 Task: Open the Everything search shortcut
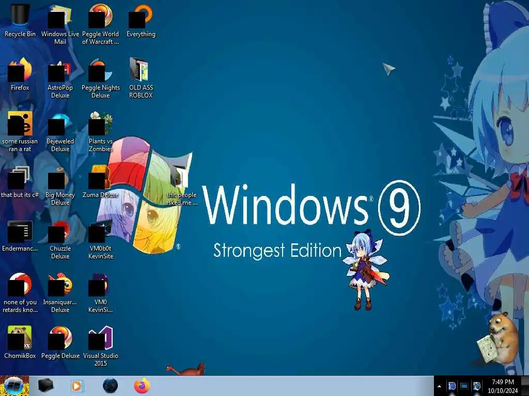tap(141, 20)
